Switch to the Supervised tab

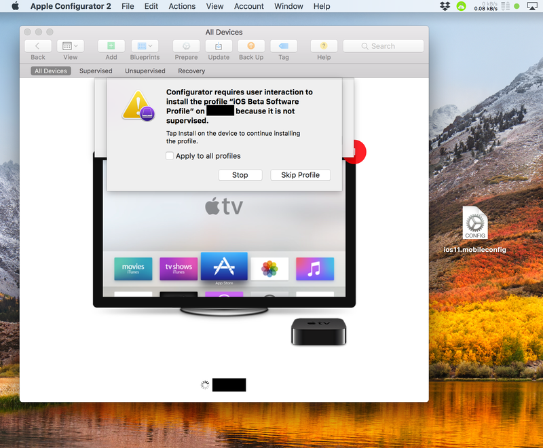coord(96,71)
